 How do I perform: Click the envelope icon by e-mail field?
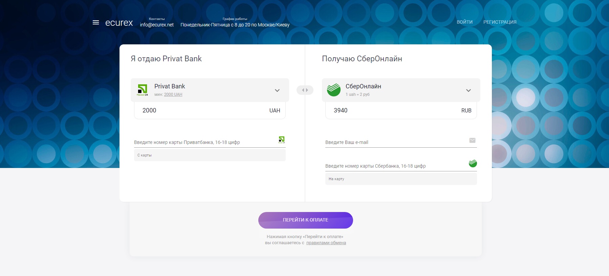[472, 140]
